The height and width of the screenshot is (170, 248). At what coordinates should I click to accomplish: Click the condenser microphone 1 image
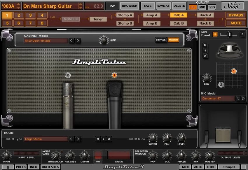(x=115, y=104)
